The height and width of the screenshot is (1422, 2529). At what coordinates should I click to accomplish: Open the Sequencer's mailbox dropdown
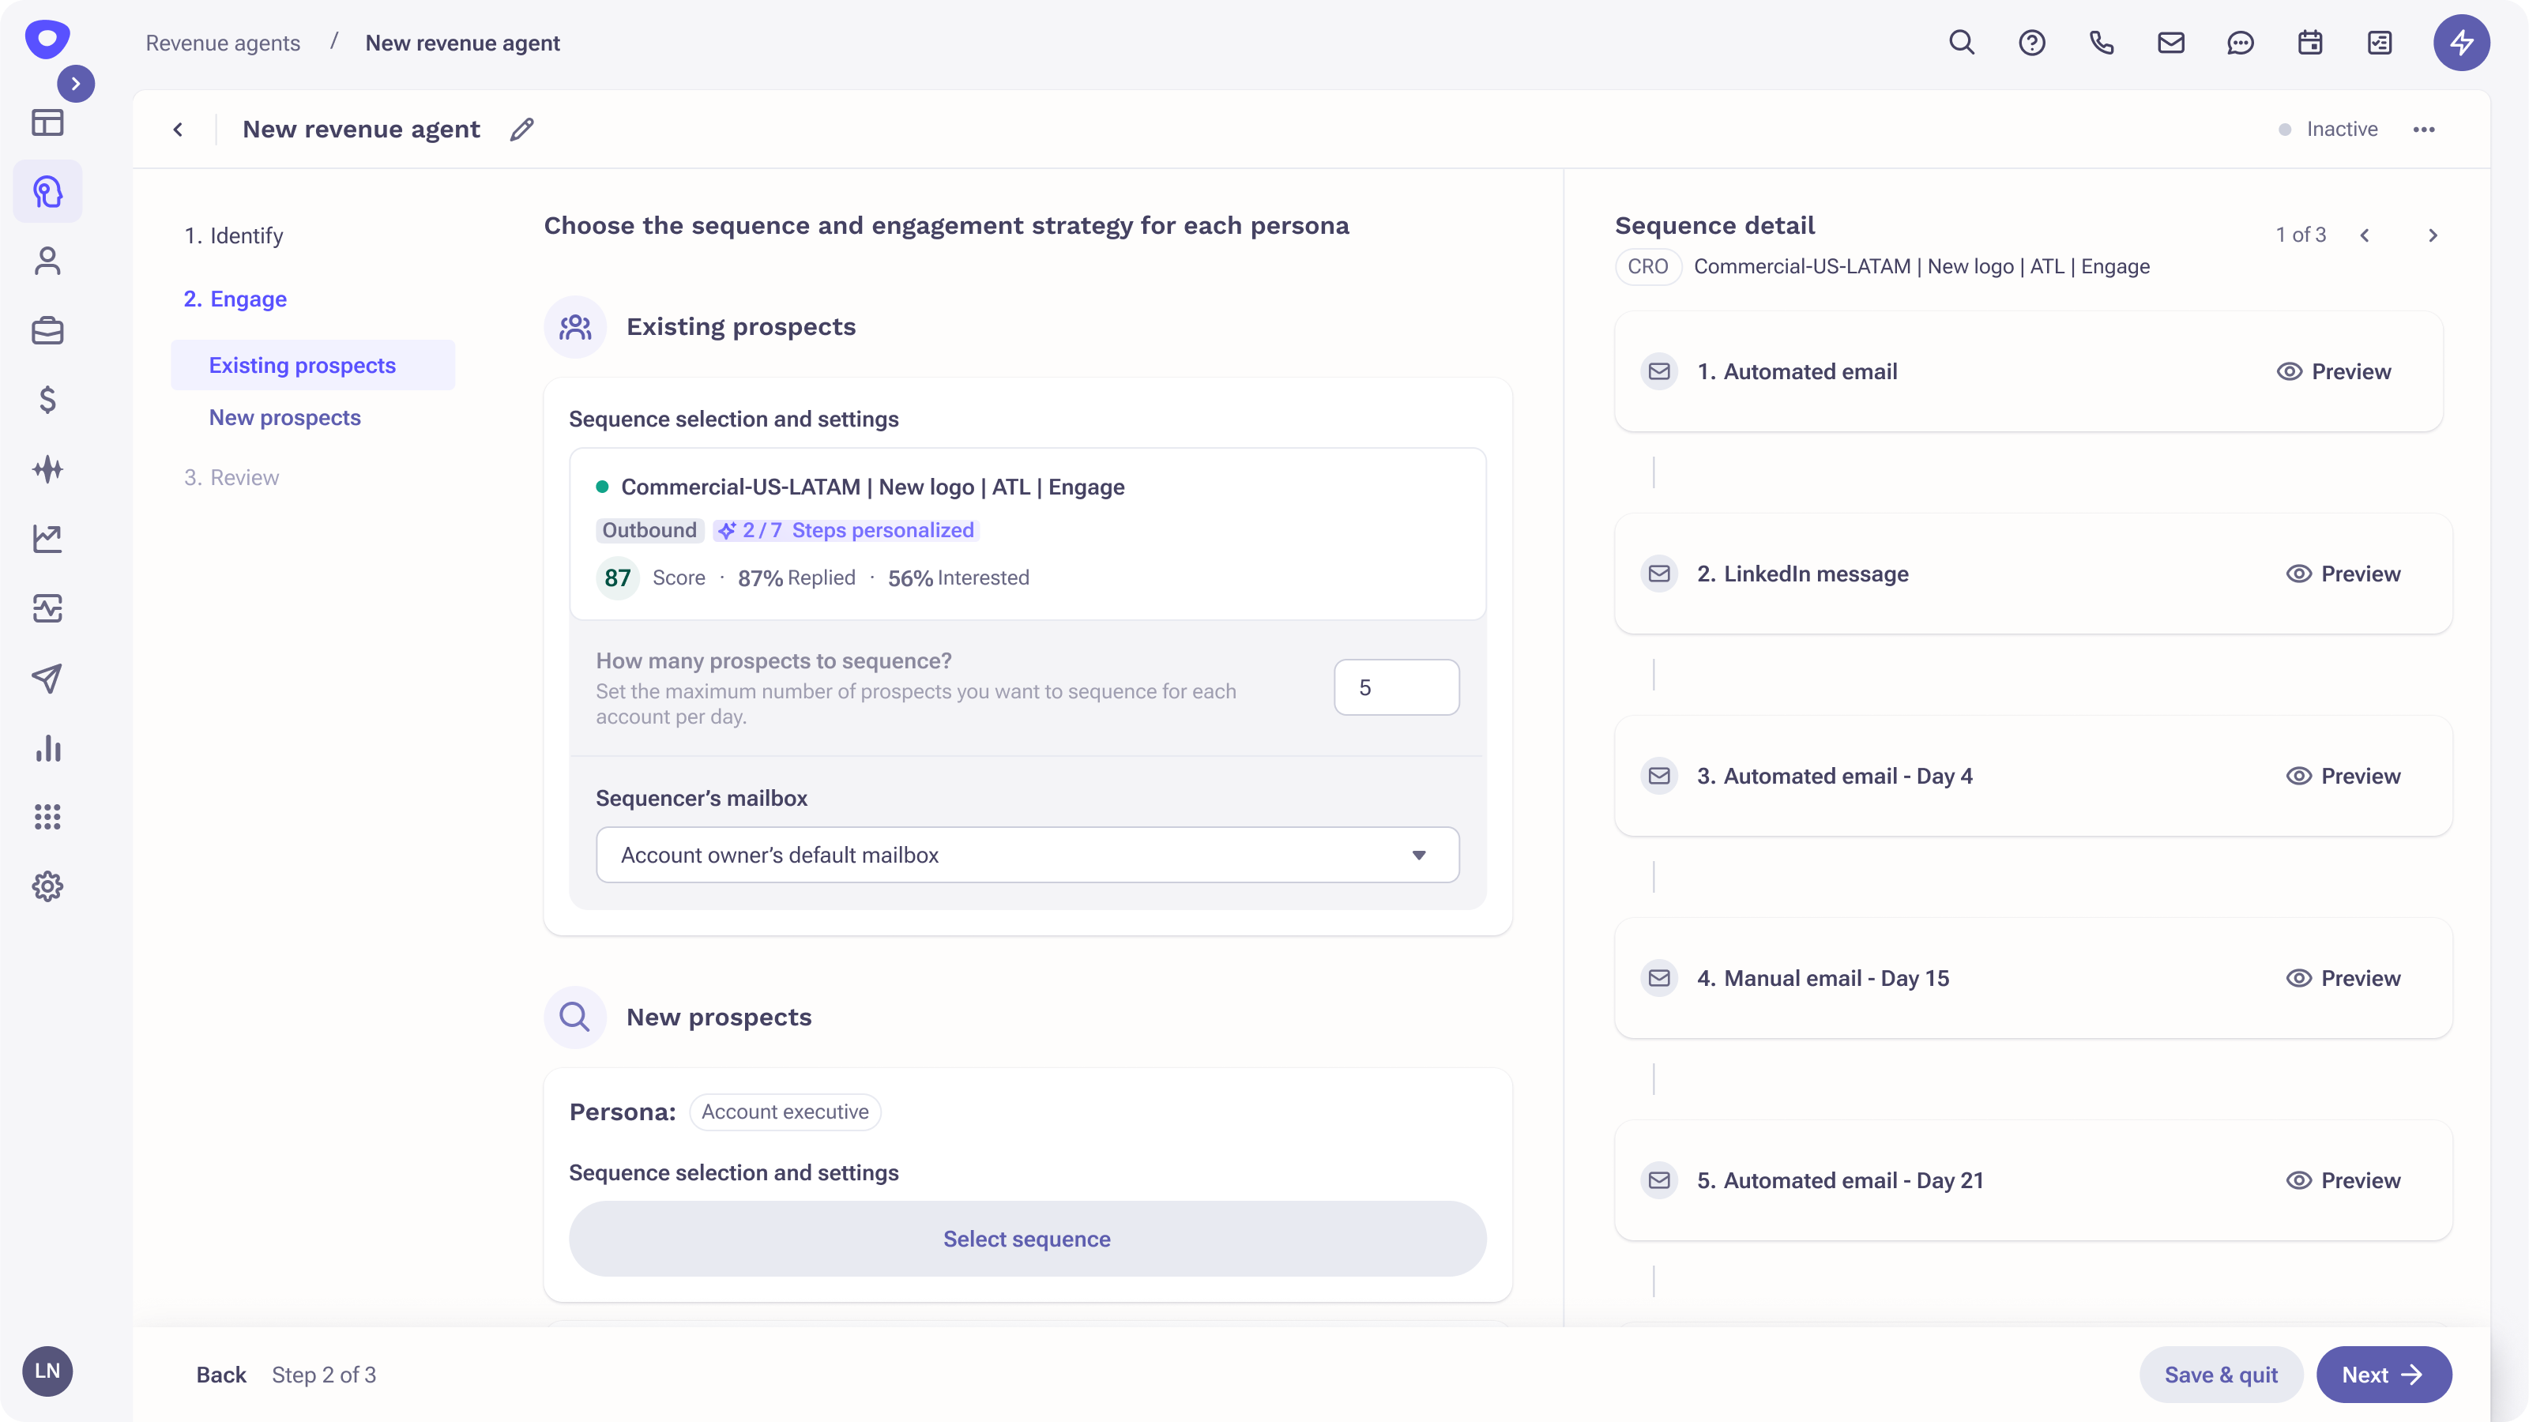point(1027,855)
